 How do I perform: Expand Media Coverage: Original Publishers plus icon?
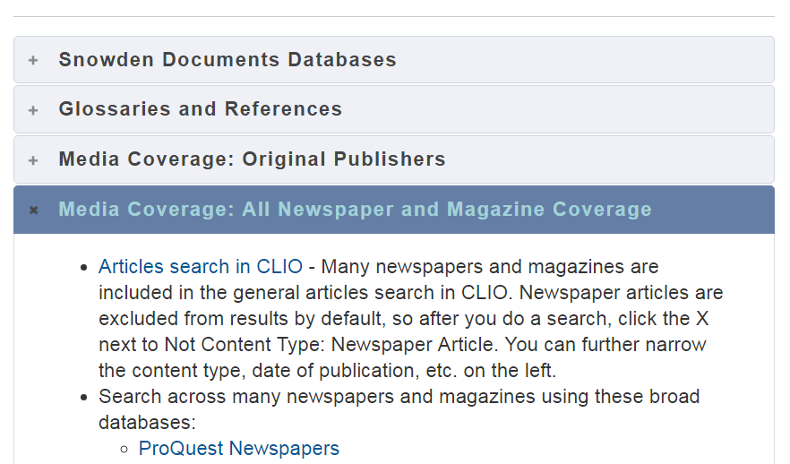click(x=33, y=160)
